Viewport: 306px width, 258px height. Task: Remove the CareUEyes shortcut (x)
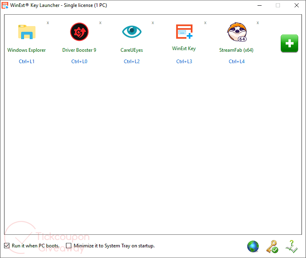pos(153,23)
